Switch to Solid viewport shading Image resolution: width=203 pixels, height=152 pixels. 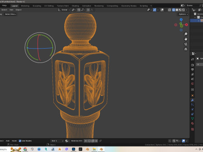(177, 10)
